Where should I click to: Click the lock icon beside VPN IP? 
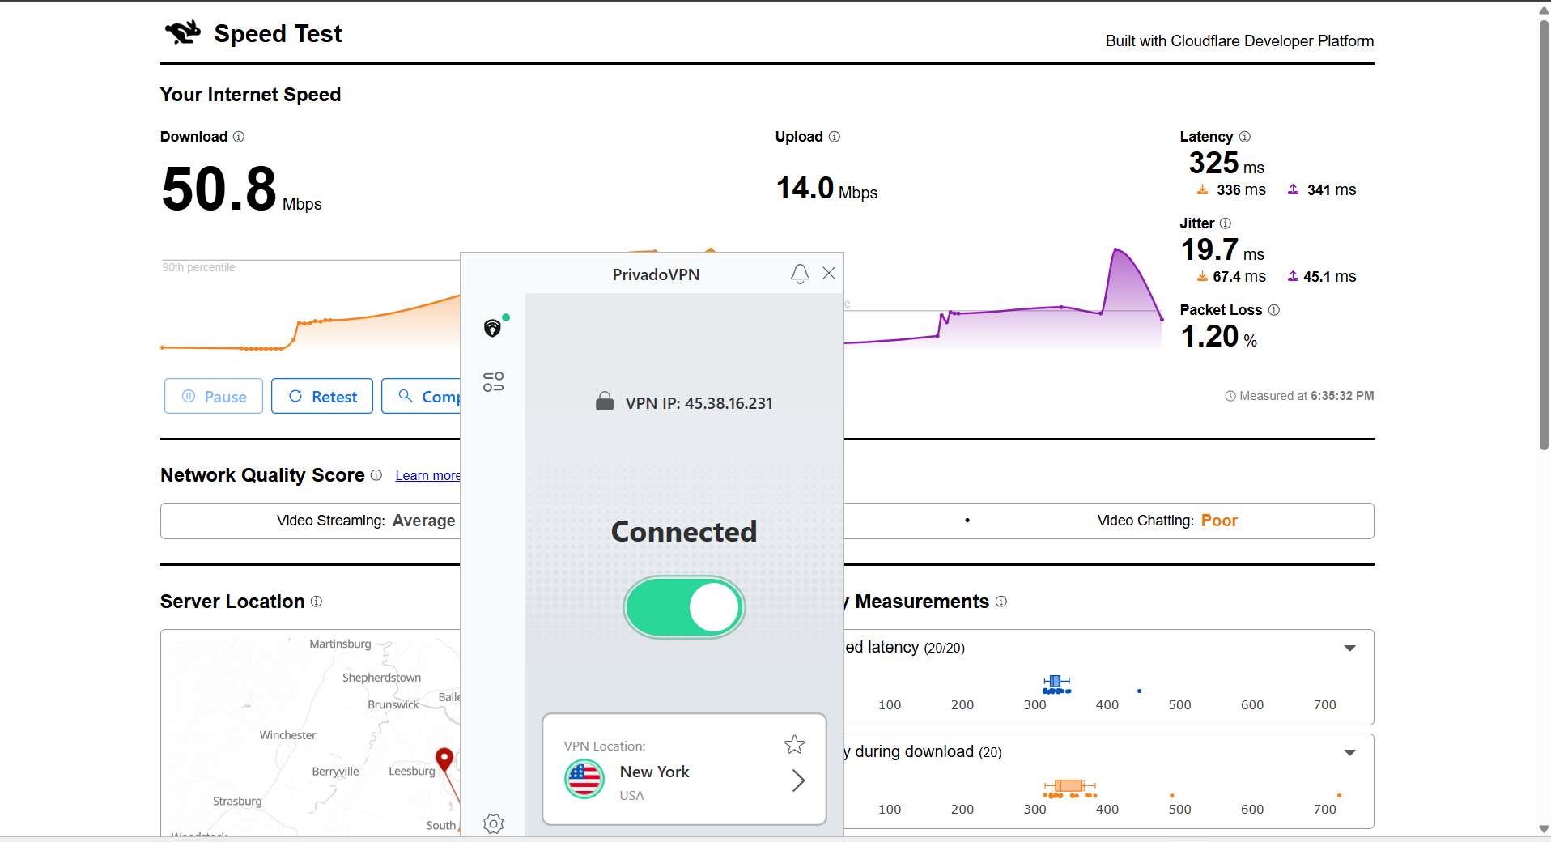pos(605,402)
